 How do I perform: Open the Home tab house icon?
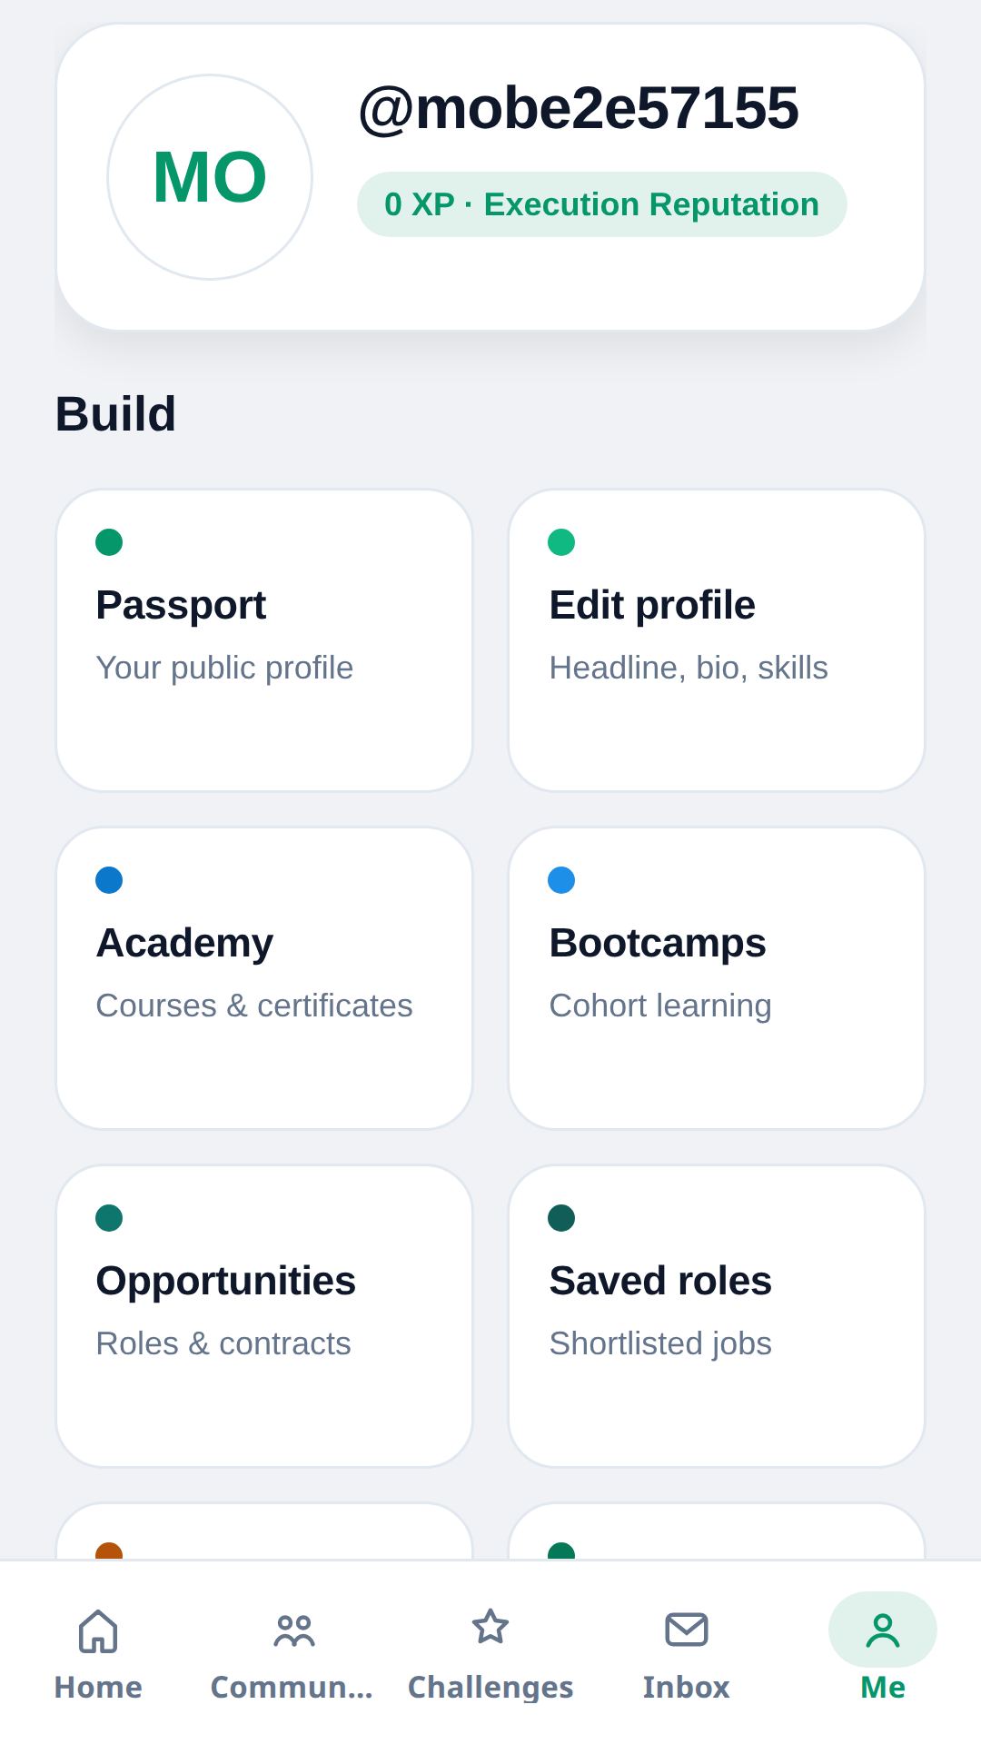98,1630
